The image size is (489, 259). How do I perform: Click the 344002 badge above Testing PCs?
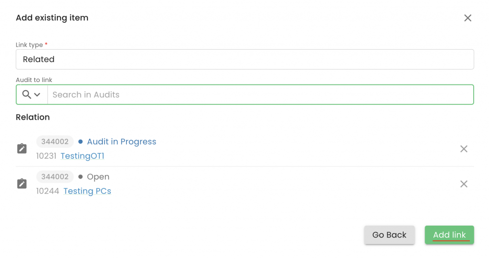(x=55, y=176)
